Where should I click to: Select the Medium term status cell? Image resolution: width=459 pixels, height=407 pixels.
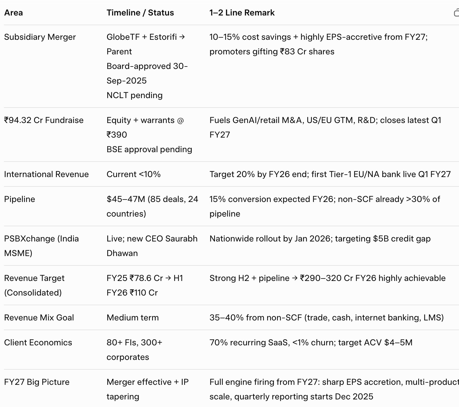click(133, 318)
